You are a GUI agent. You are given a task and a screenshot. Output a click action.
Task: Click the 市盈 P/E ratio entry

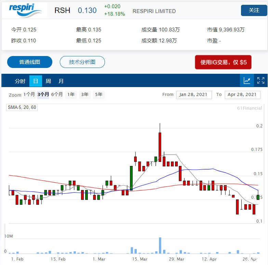214,41
